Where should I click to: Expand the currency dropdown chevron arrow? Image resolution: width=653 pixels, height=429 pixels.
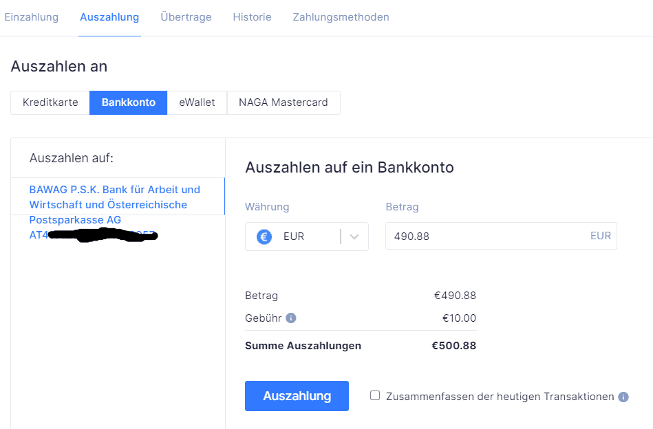click(354, 236)
